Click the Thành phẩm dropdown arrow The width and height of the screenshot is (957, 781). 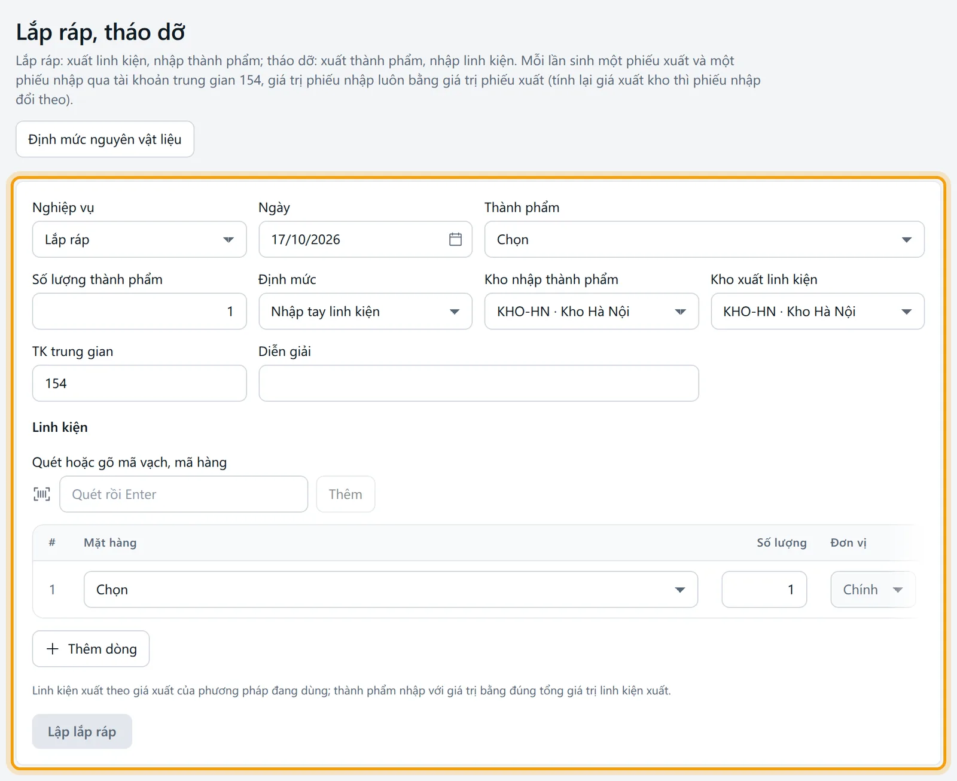pos(906,240)
